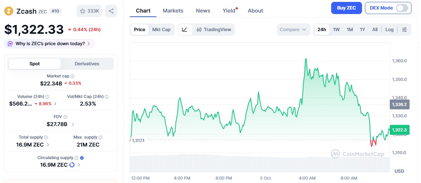This screenshot has height=183, width=421.
Task: Show info tooltip for Volume (24h)
Action: coord(47,96)
